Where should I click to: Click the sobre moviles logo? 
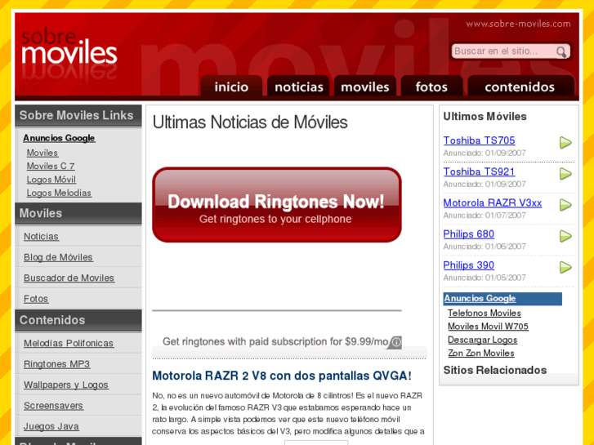[x=69, y=52]
